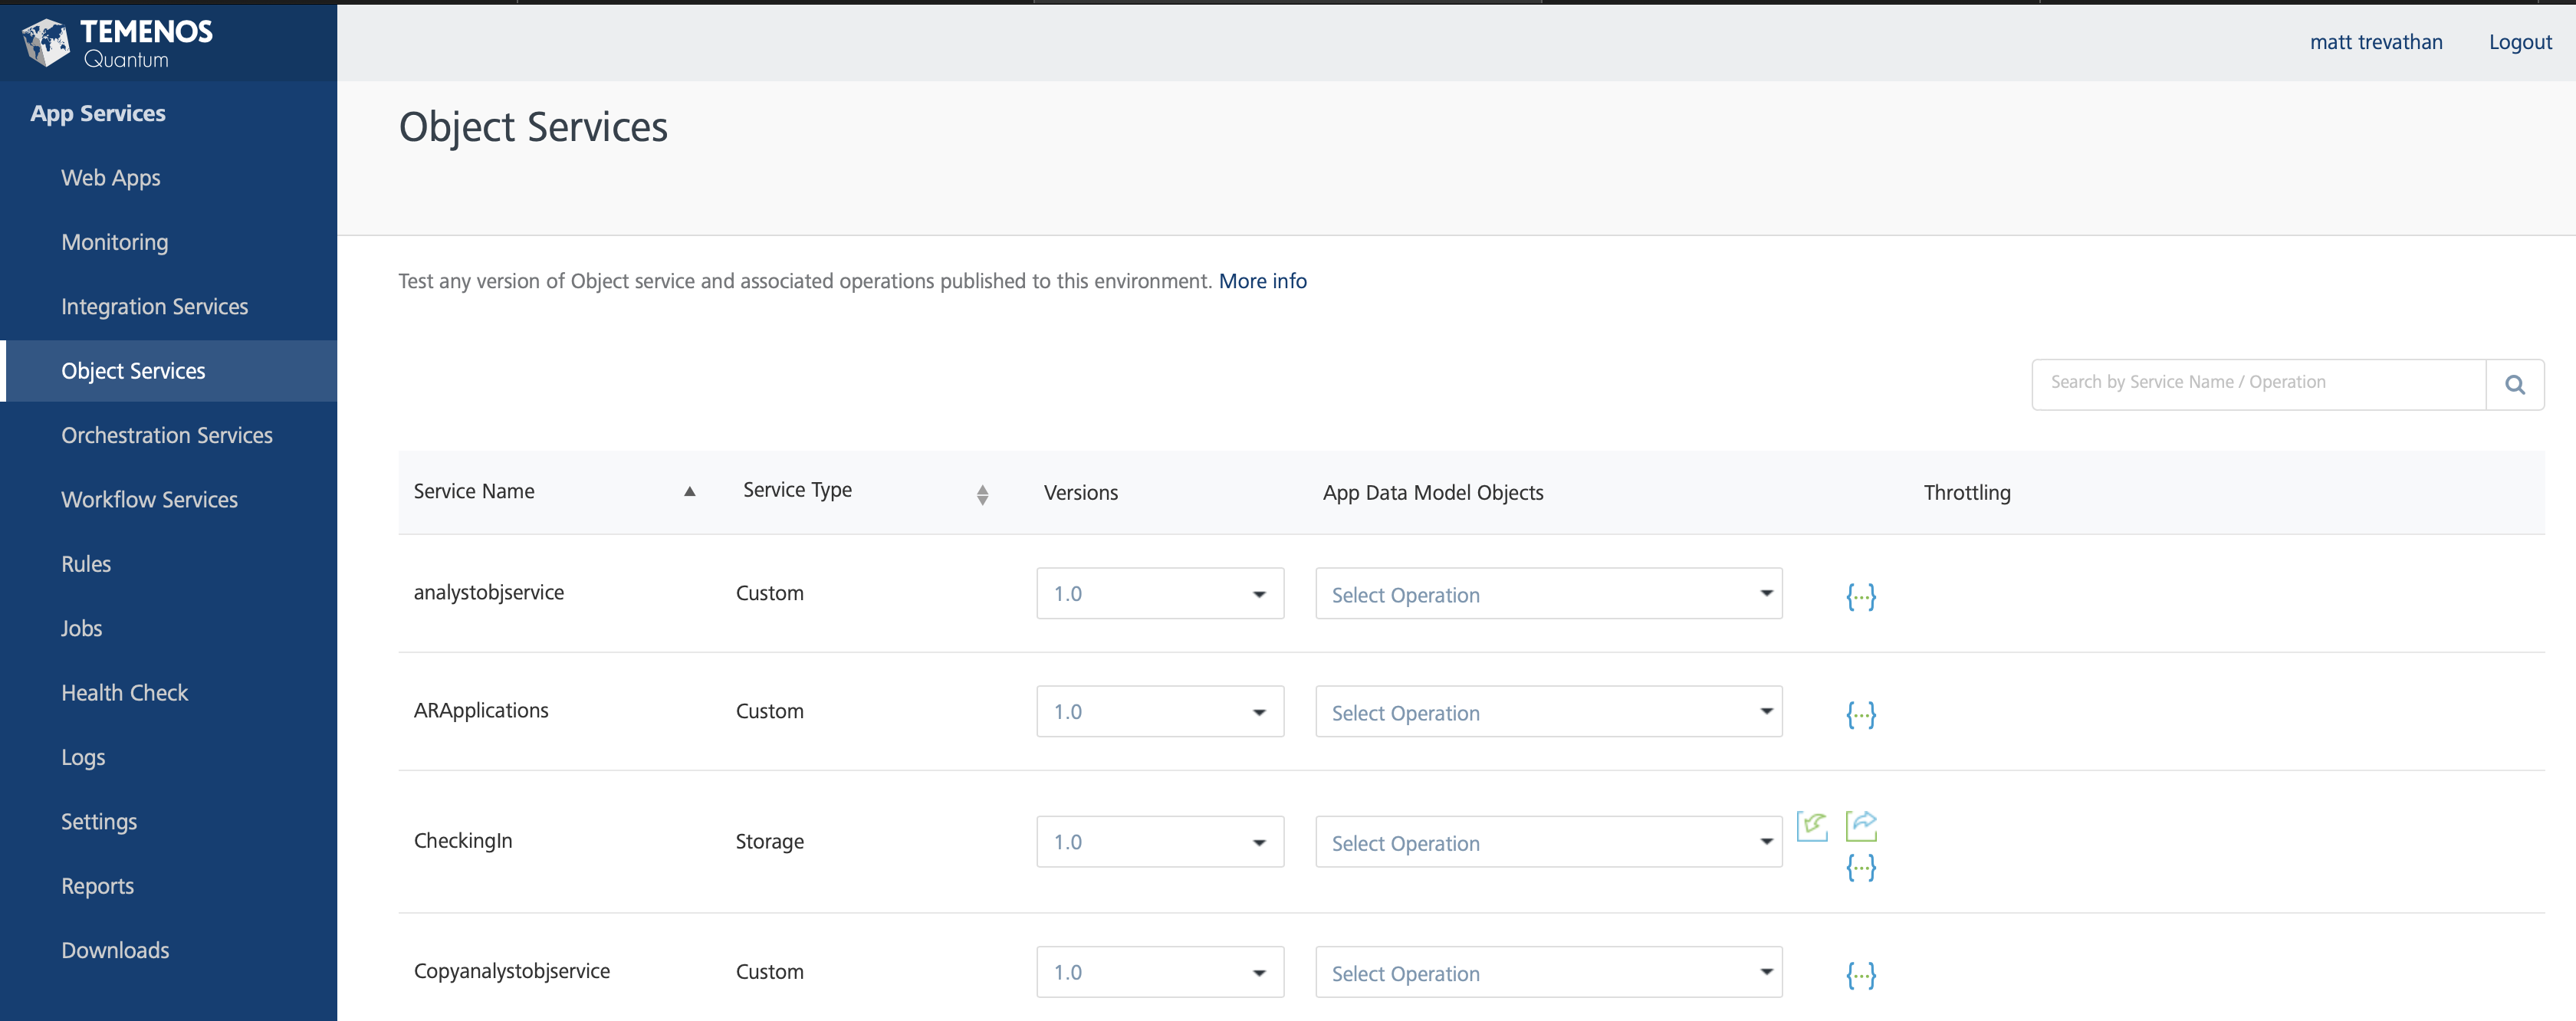Navigate to Workflow Services
Image resolution: width=2576 pixels, height=1021 pixels.
coord(149,499)
